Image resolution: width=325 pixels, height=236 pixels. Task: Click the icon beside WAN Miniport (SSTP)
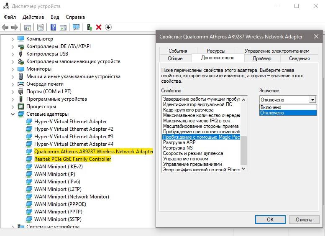click(x=29, y=219)
